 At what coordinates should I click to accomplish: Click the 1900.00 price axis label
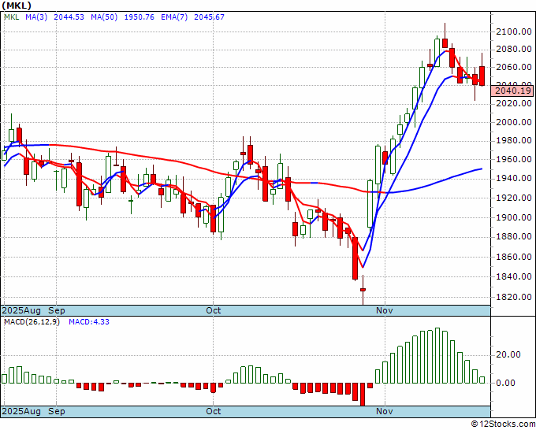[514, 217]
